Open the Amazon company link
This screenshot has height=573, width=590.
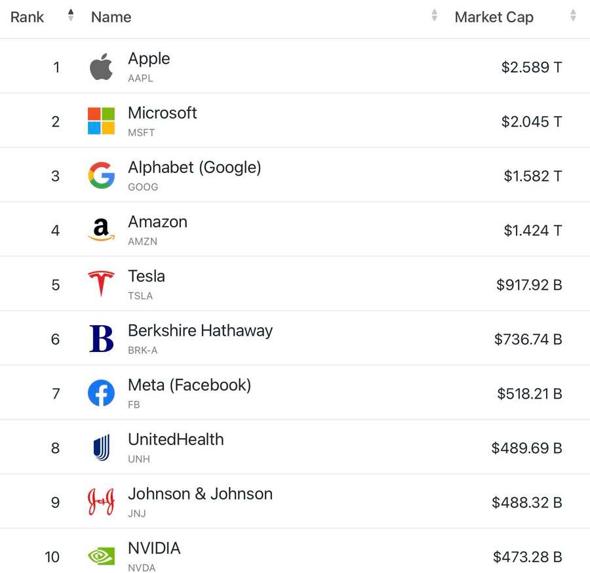[157, 222]
